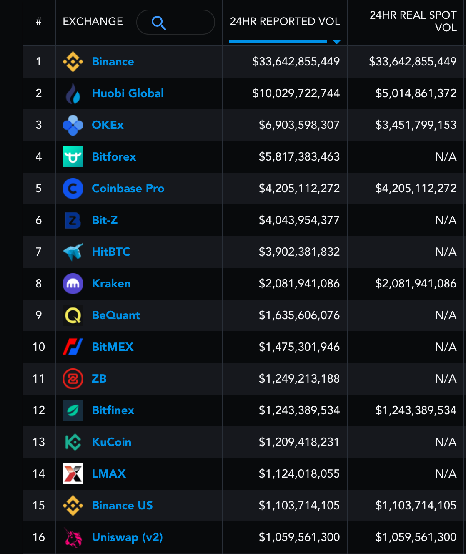
Task: Open the Bit-Z exchange link
Action: (105, 220)
